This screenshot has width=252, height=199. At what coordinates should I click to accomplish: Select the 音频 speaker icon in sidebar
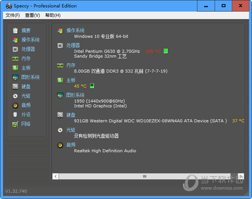pos(15,105)
